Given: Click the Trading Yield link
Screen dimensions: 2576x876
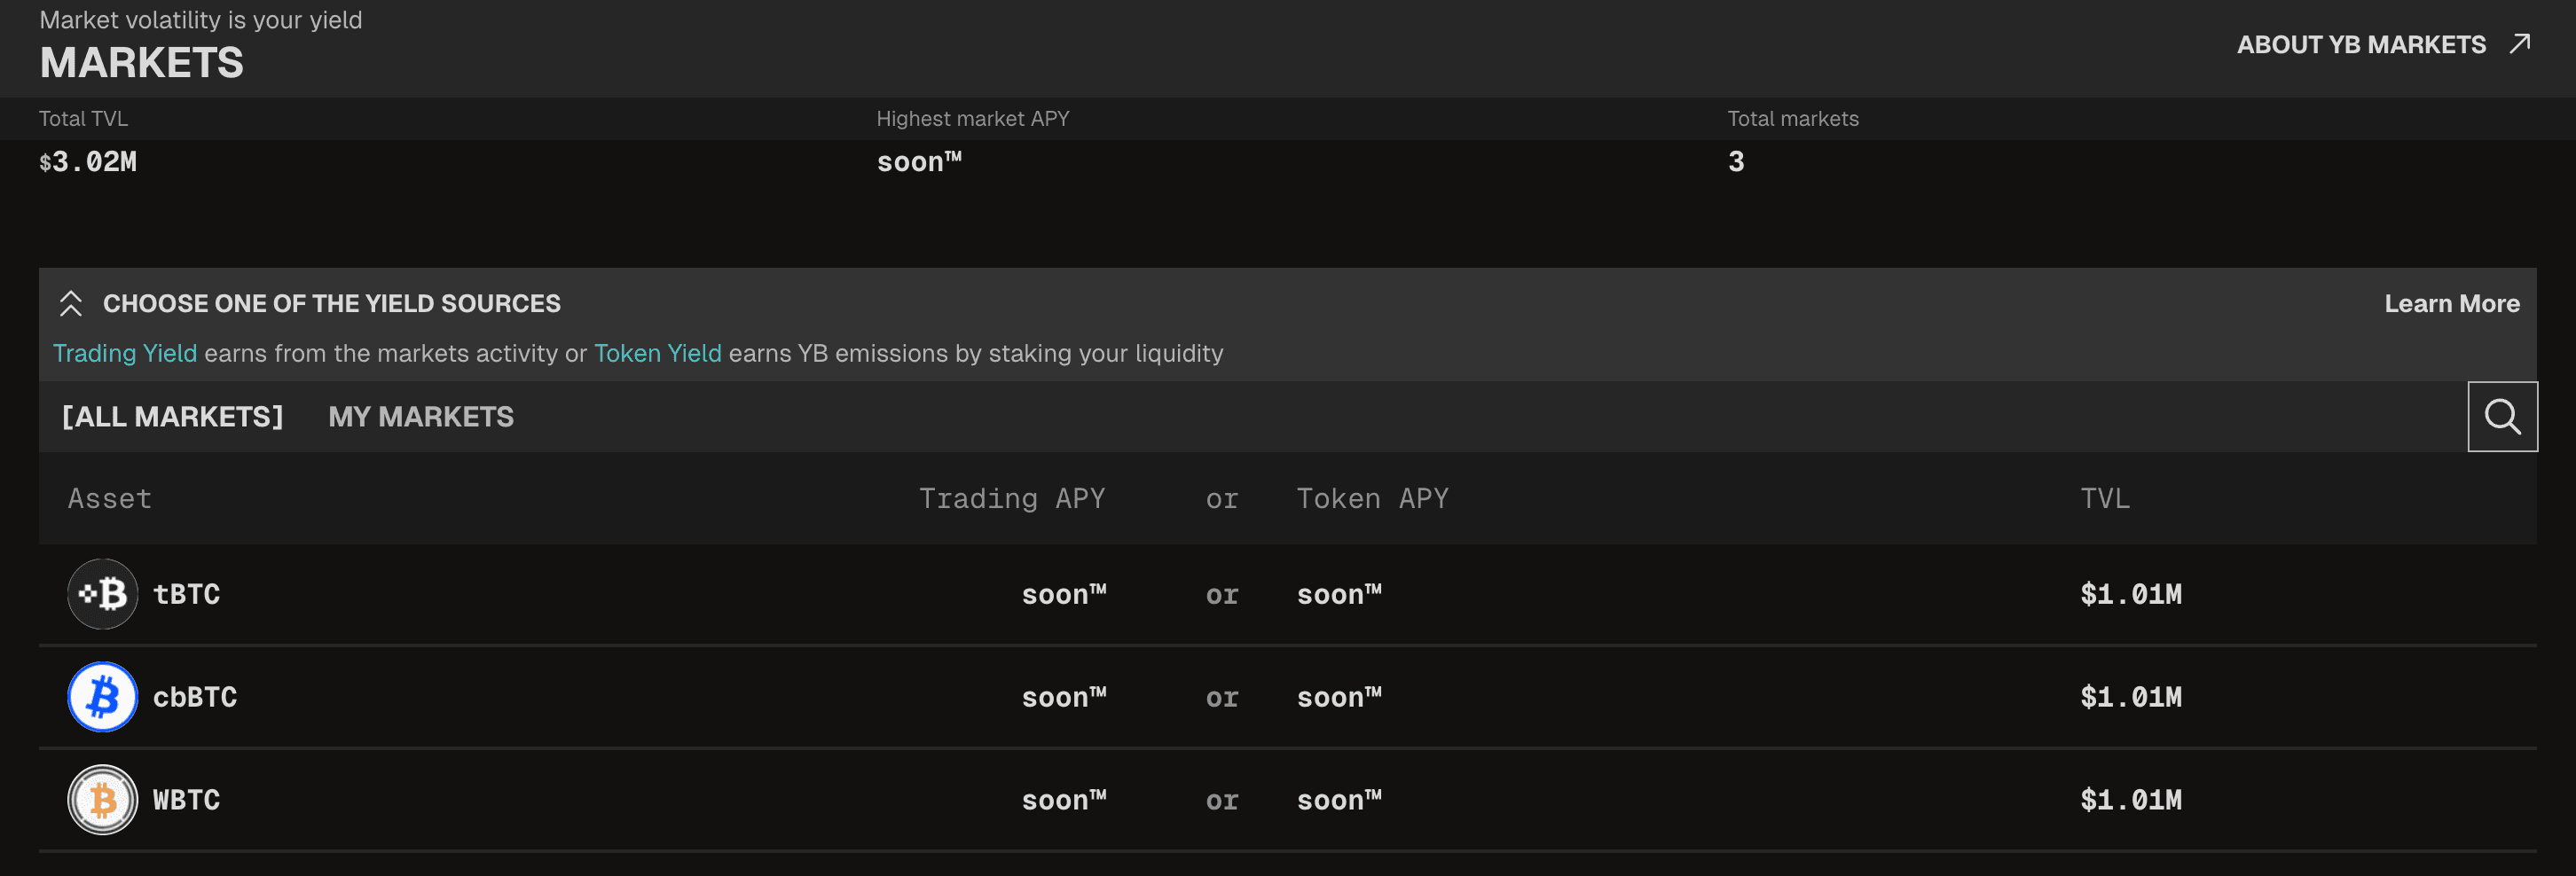Looking at the screenshot, I should click(x=125, y=354).
